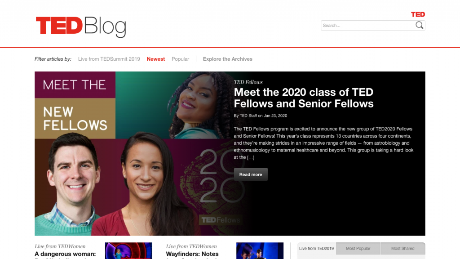
Task: Click the search magnifier icon
Action: (x=419, y=25)
